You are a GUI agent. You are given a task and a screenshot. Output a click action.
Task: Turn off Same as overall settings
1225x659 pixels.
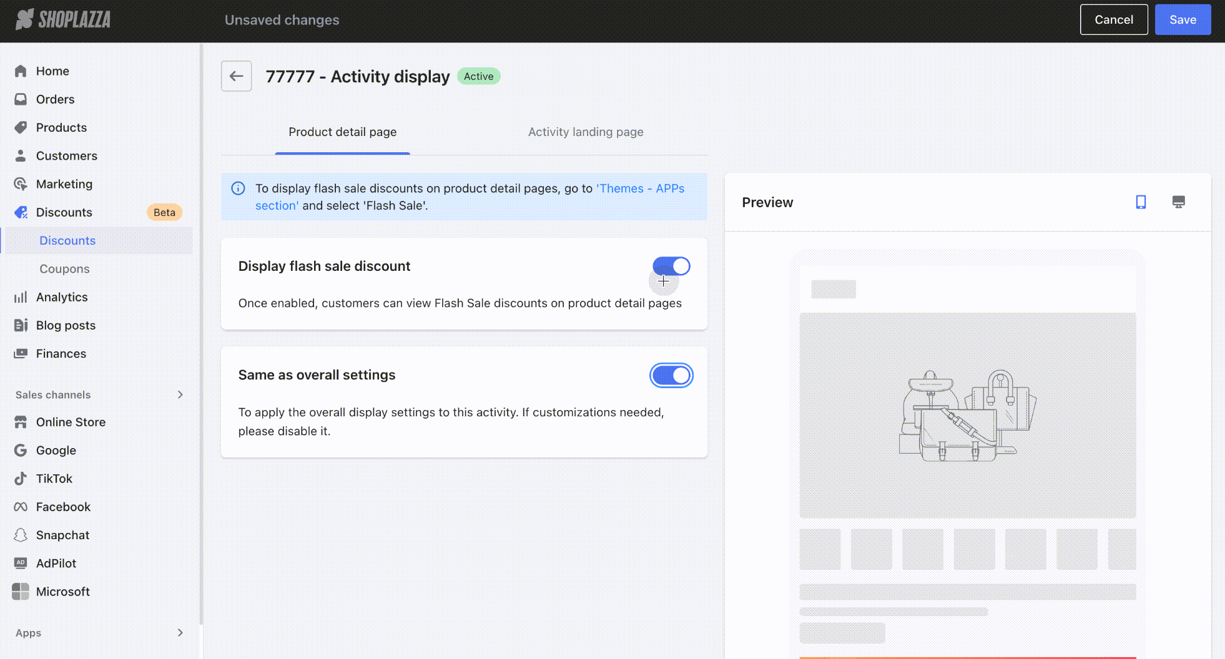671,375
